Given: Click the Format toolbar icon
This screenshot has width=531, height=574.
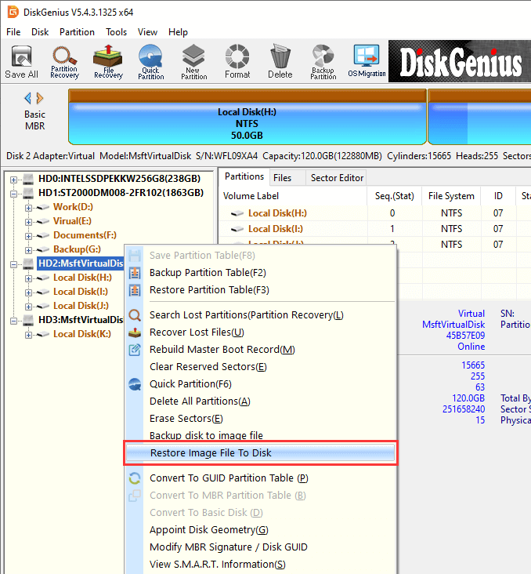Looking at the screenshot, I should (x=237, y=62).
